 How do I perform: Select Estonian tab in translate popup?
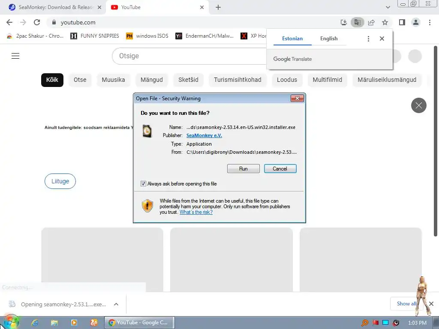292,39
